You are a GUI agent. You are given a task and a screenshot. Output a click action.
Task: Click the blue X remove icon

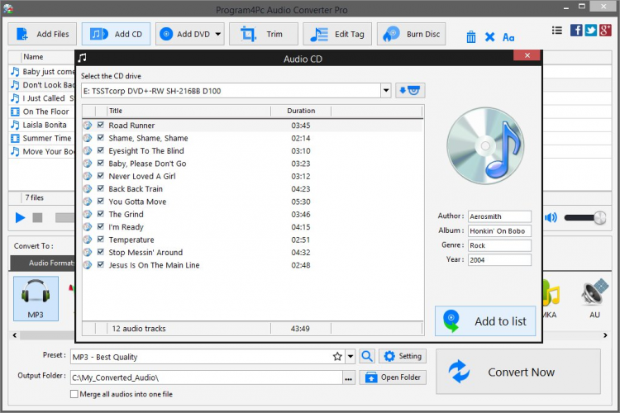click(x=489, y=37)
